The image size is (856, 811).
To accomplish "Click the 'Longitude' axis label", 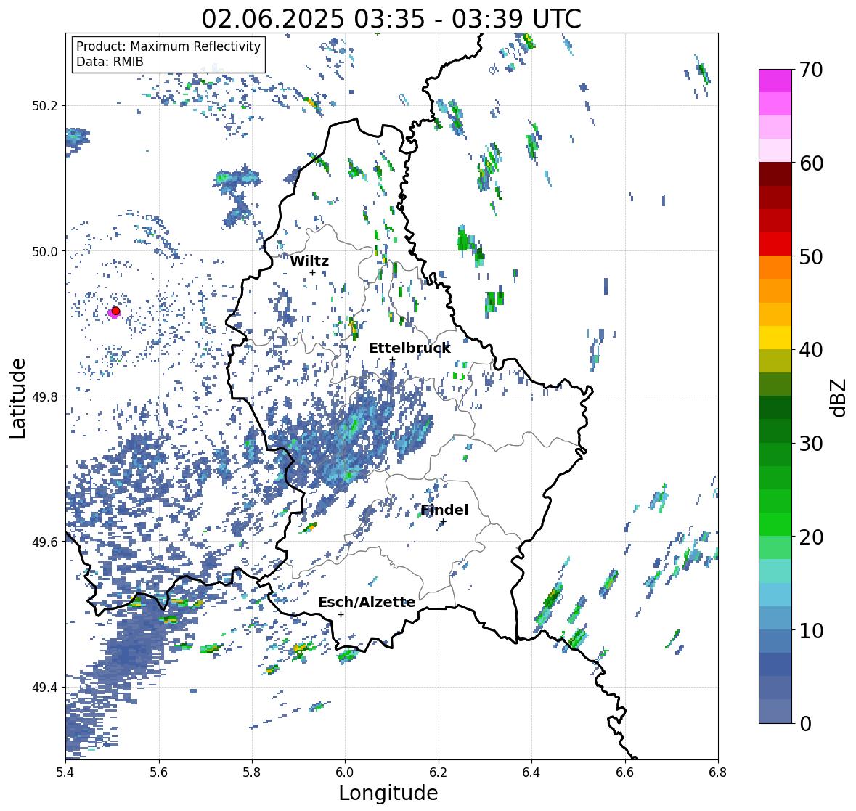I will tap(388, 793).
